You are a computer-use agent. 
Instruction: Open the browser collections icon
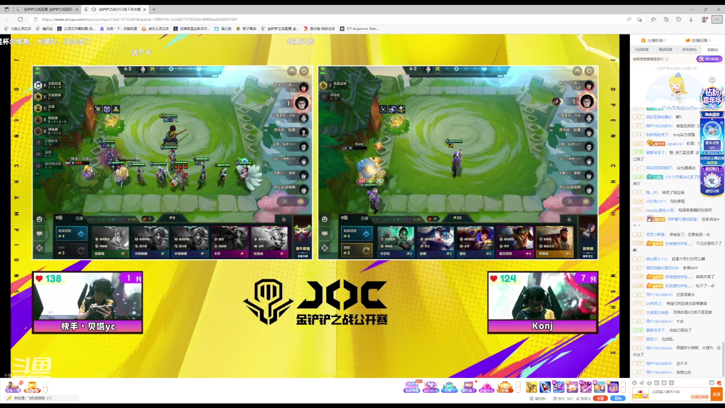(666, 19)
